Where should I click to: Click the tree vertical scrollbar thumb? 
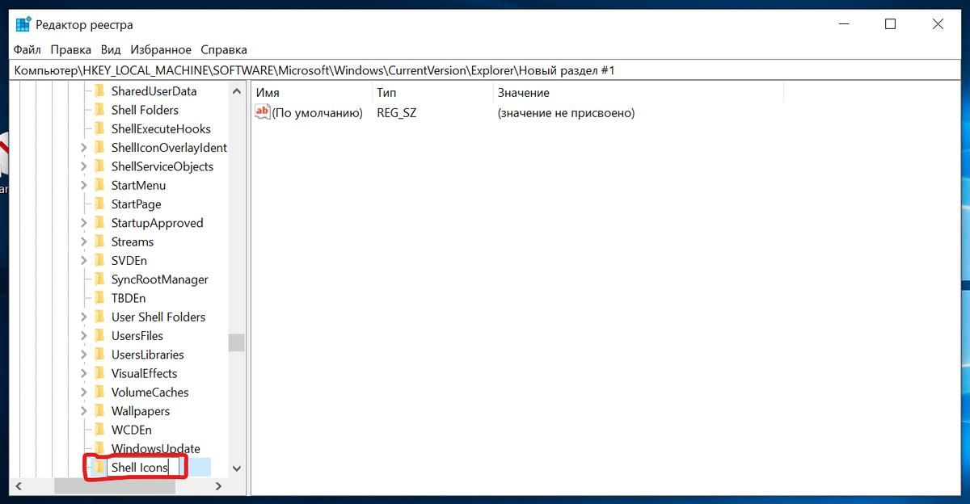[236, 342]
